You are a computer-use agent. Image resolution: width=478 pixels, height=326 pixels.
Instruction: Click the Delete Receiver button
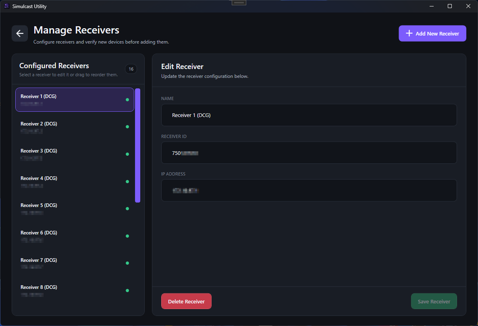186,301
